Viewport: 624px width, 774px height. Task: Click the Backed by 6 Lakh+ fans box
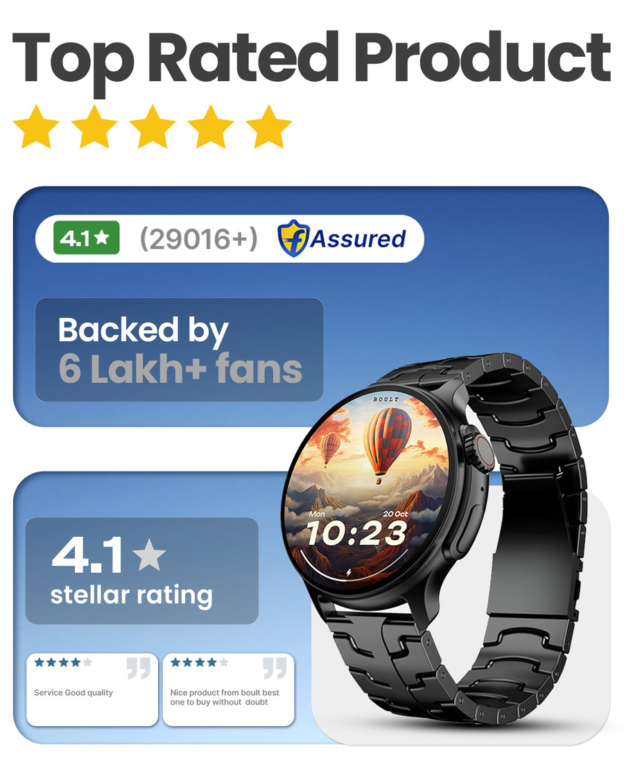[x=179, y=350]
